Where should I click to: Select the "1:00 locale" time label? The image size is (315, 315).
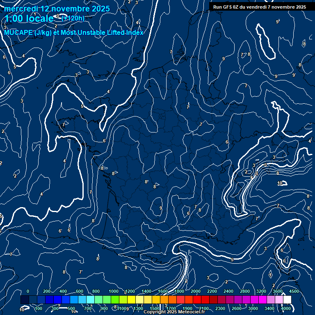pos(29,18)
